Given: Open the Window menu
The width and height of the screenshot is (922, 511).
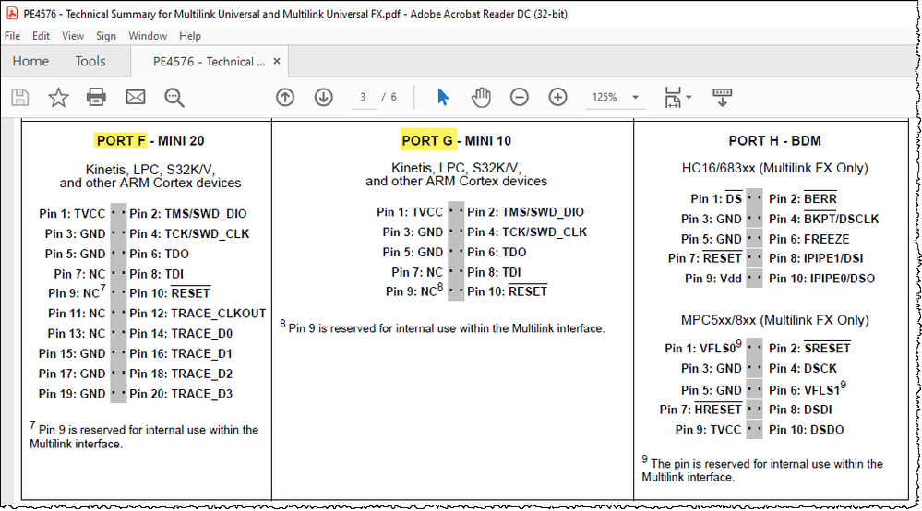Looking at the screenshot, I should coord(148,36).
